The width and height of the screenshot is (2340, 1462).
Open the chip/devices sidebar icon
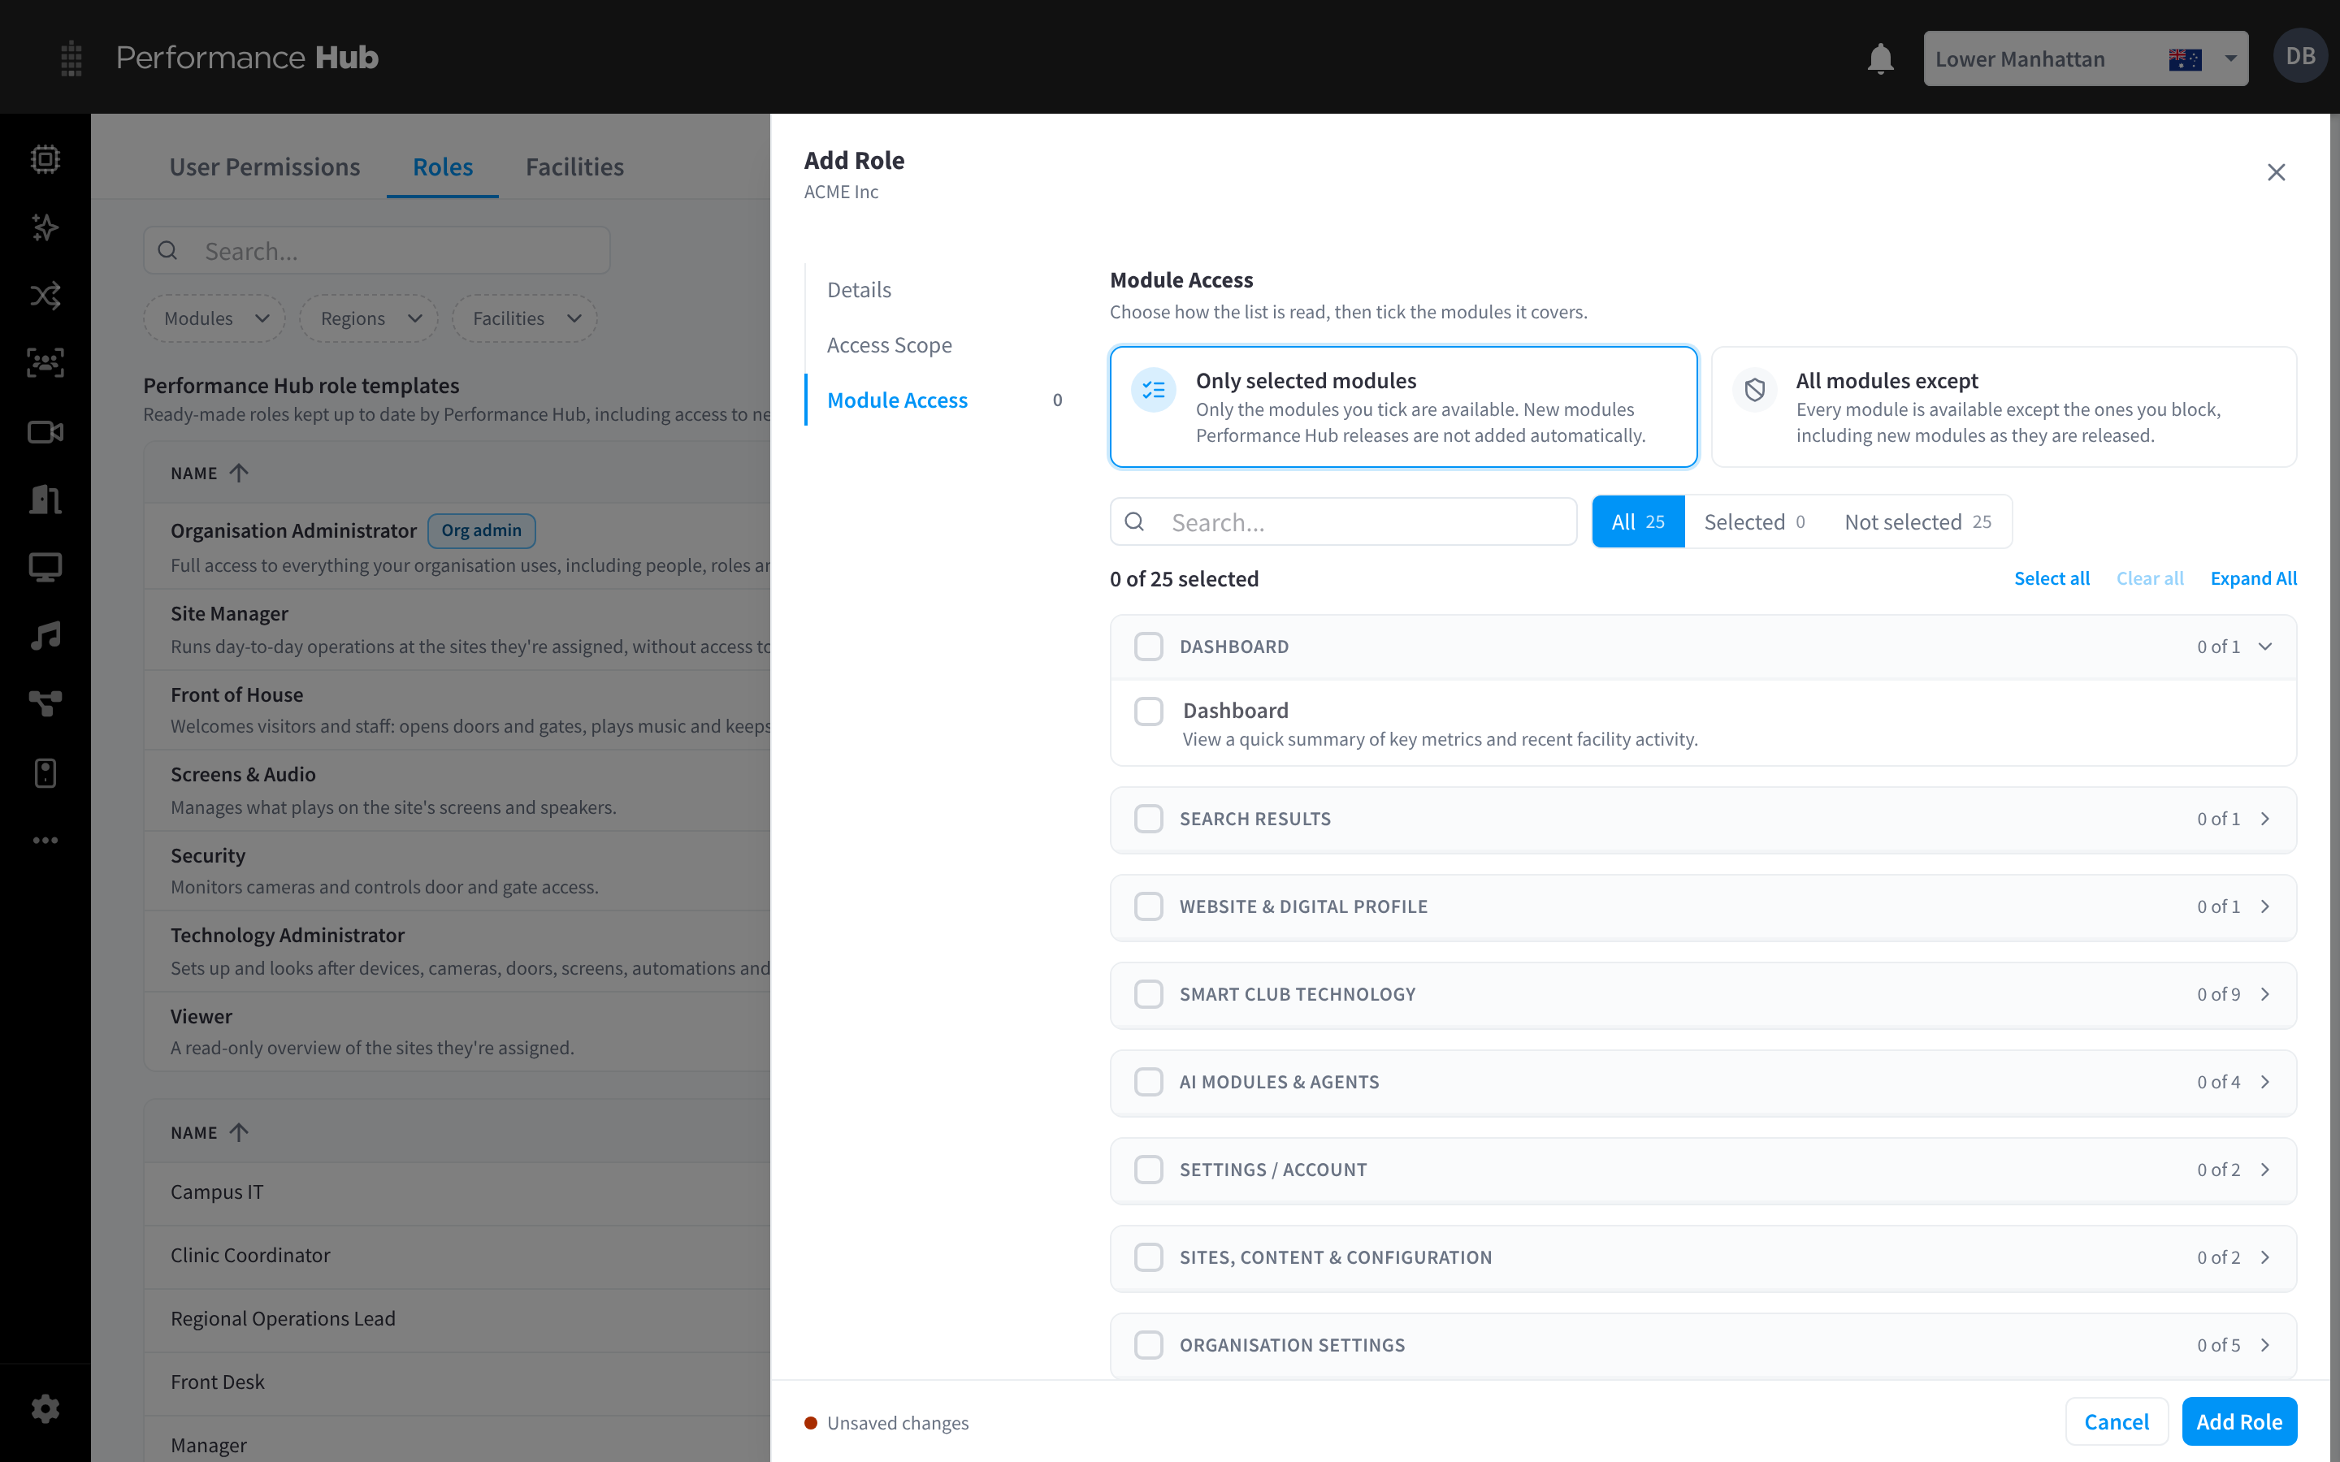[x=45, y=158]
